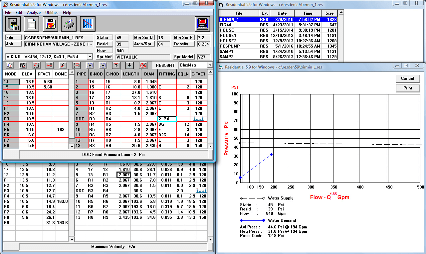Image resolution: width=426 pixels, height=254 pixels.
Task: Save the file using the floppy disk icon
Action: 51,24
